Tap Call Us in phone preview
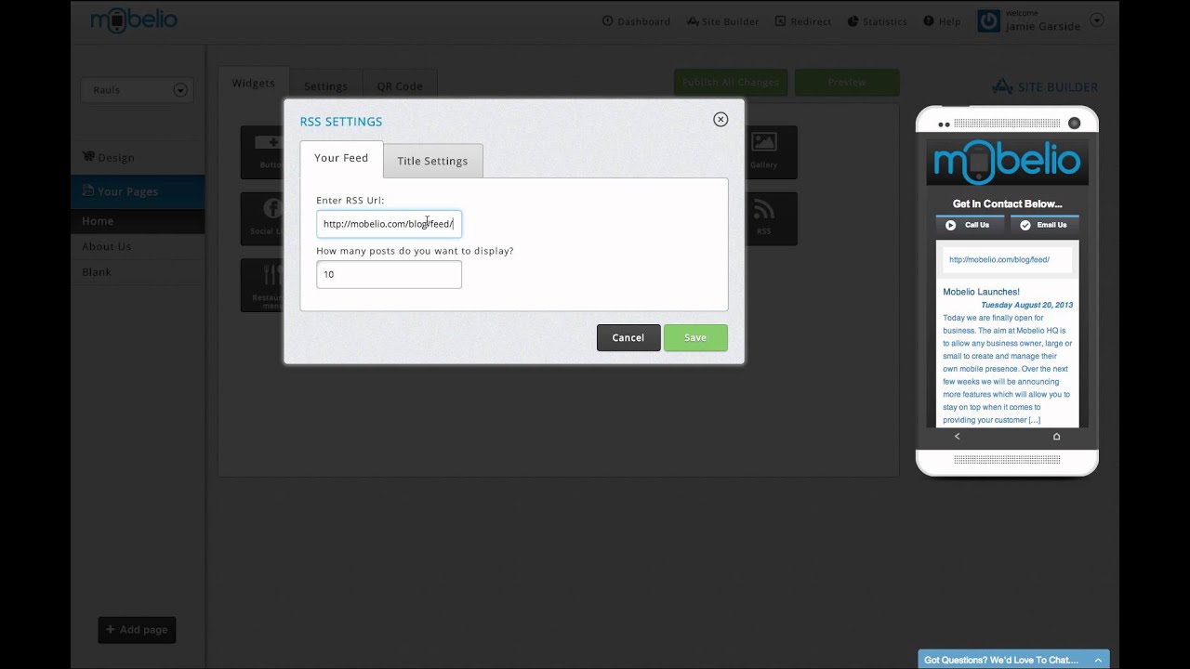1190x669 pixels. pyautogui.click(x=970, y=225)
